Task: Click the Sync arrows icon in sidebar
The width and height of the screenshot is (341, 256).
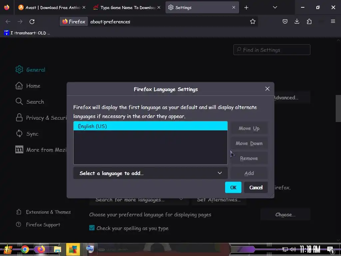Action: [19, 134]
